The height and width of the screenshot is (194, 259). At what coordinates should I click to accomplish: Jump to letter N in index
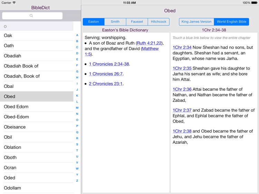tap(77, 114)
